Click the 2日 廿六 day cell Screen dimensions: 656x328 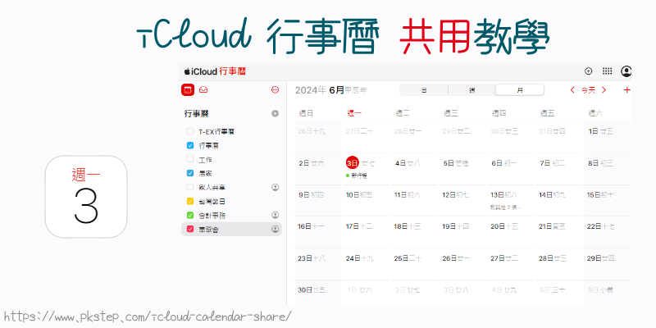coord(317,168)
